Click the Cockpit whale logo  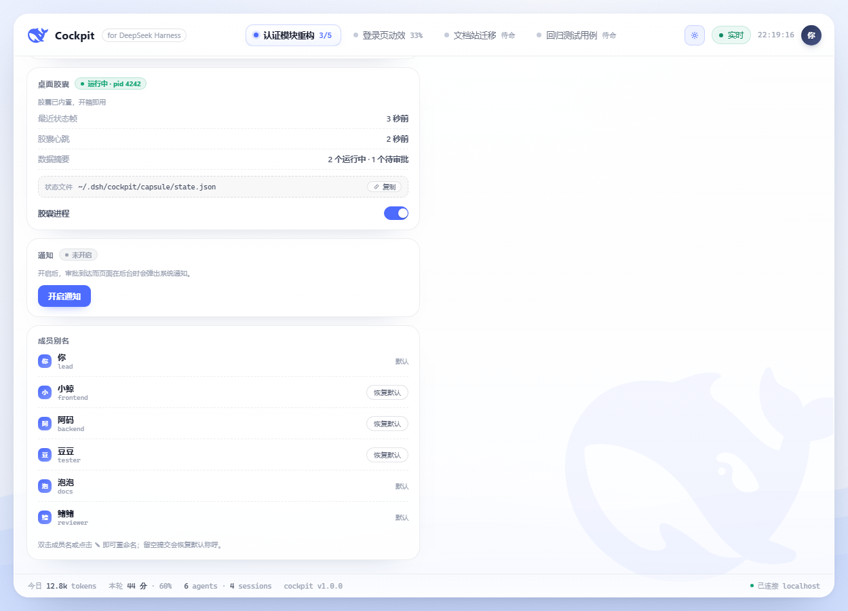pos(38,35)
